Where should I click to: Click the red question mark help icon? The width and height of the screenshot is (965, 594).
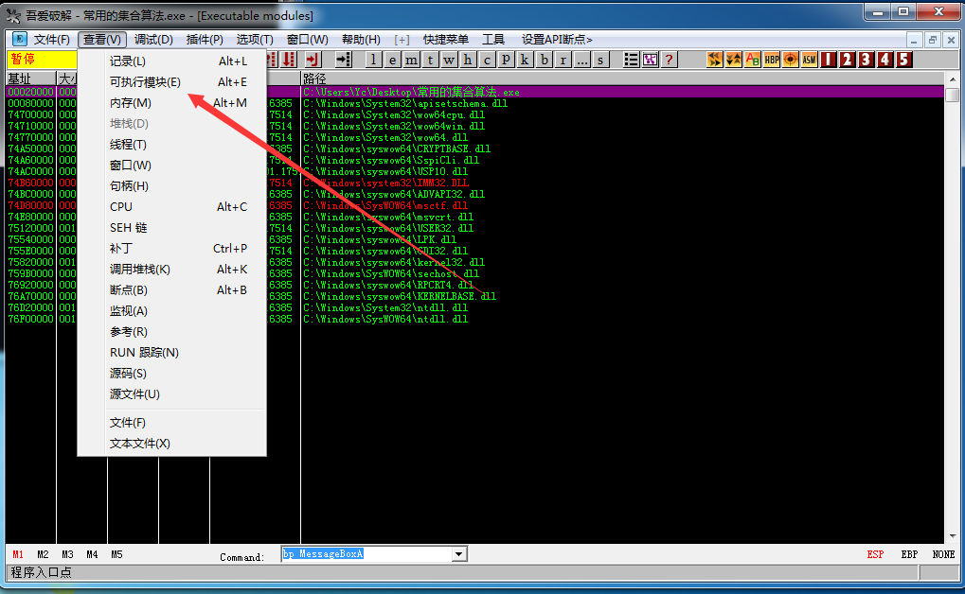click(669, 60)
